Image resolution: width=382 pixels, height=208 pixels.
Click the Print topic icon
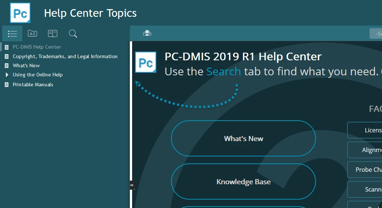pyautogui.click(x=147, y=33)
